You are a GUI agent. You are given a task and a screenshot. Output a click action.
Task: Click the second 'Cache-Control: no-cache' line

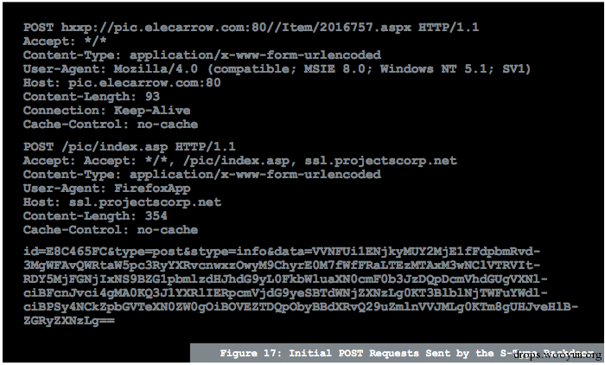click(x=111, y=230)
